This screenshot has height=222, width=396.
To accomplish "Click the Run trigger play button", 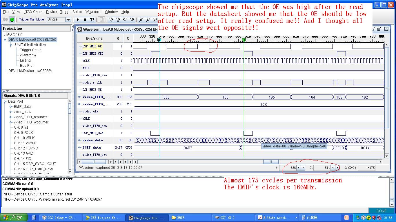I will click(78, 20).
